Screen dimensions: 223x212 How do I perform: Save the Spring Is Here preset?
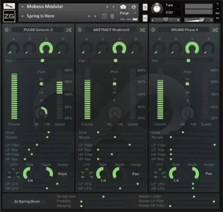pos(104,16)
